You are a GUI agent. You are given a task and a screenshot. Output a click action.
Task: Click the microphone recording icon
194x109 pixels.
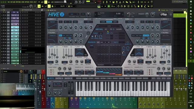click(x=107, y=2)
